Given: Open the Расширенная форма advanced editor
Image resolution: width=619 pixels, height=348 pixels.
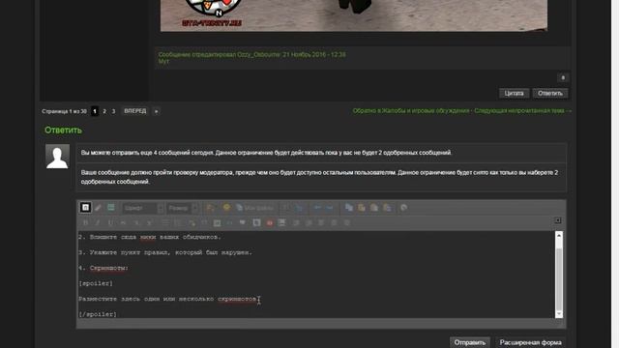Looking at the screenshot, I should [x=531, y=342].
